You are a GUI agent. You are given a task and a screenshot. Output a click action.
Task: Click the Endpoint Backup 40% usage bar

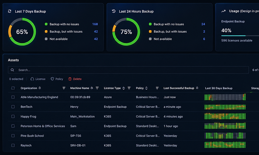(240, 35)
